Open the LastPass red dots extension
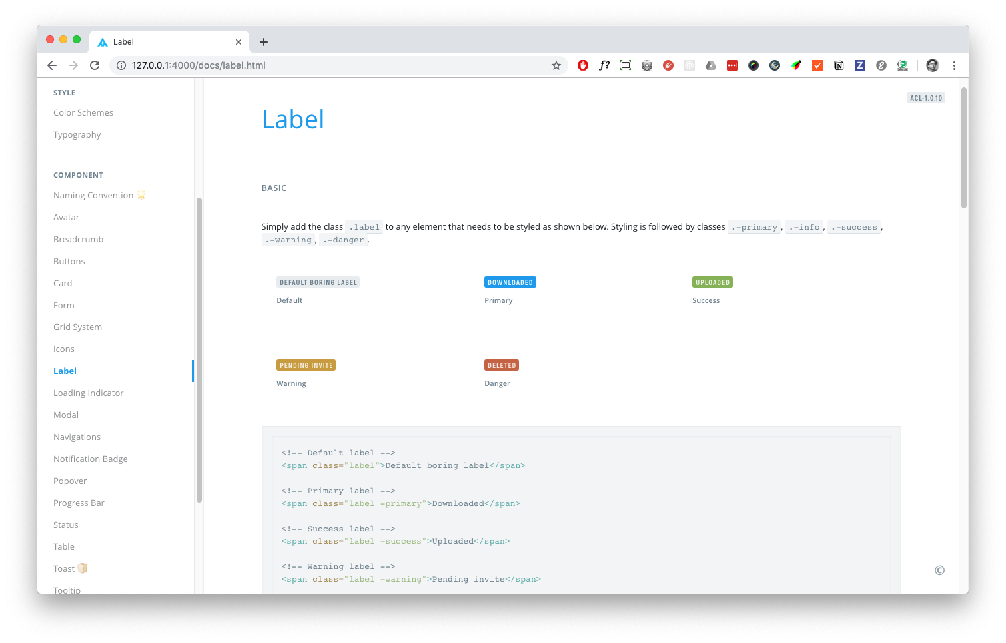This screenshot has height=643, width=1006. pos(732,65)
